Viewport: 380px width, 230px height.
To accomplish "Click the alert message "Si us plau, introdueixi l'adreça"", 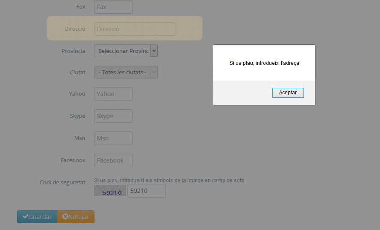I will (x=264, y=63).
